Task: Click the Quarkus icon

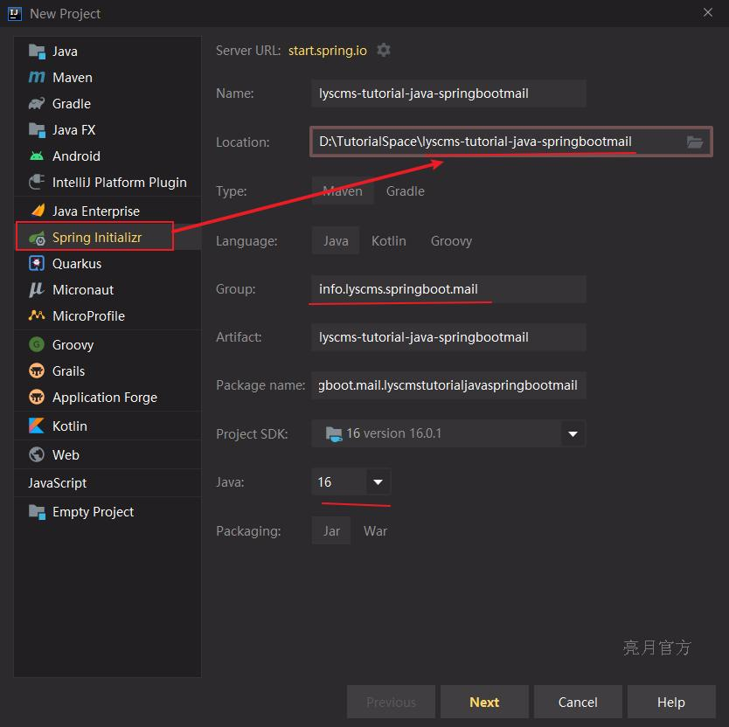Action: (x=37, y=264)
